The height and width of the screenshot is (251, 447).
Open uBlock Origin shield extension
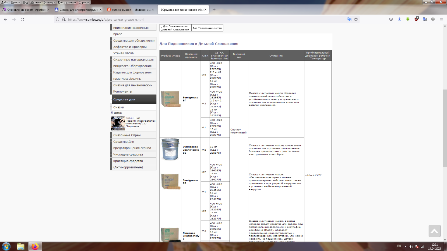click(x=416, y=19)
